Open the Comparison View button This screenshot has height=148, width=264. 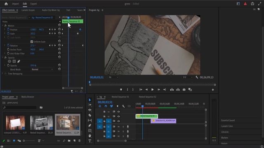190,90
